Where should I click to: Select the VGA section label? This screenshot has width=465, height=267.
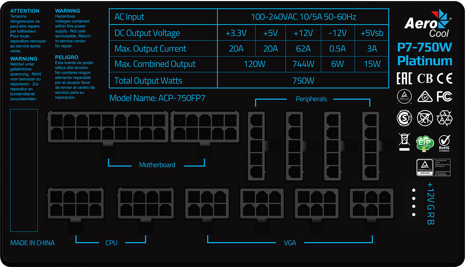point(290,243)
